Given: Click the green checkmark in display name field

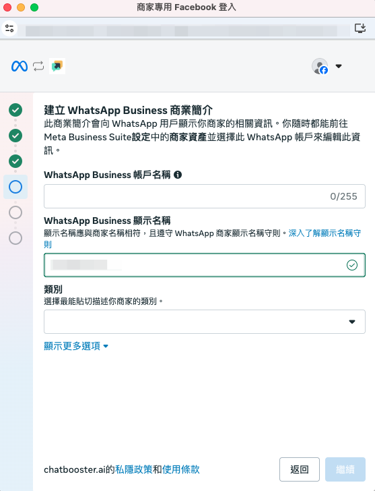Looking at the screenshot, I should (352, 265).
